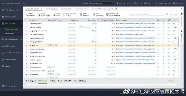Click the Check Rankings toolbar icon
Viewport: 186px width, 96px height.
pos(27,15)
